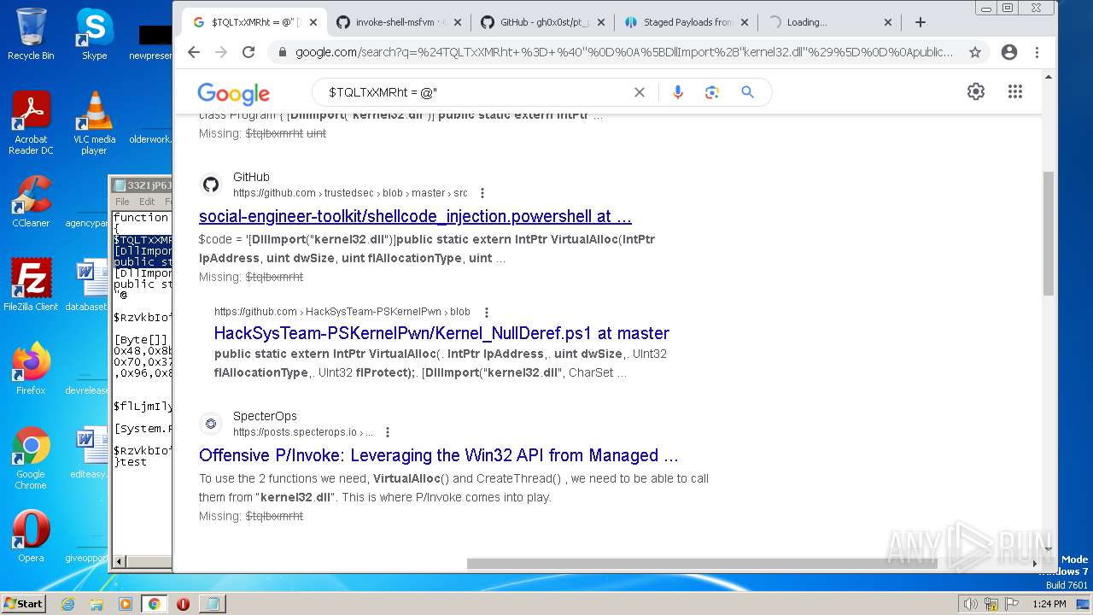1093x615 pixels.
Task: Switch to GitHub gh0x0st tab
Action: (541, 22)
